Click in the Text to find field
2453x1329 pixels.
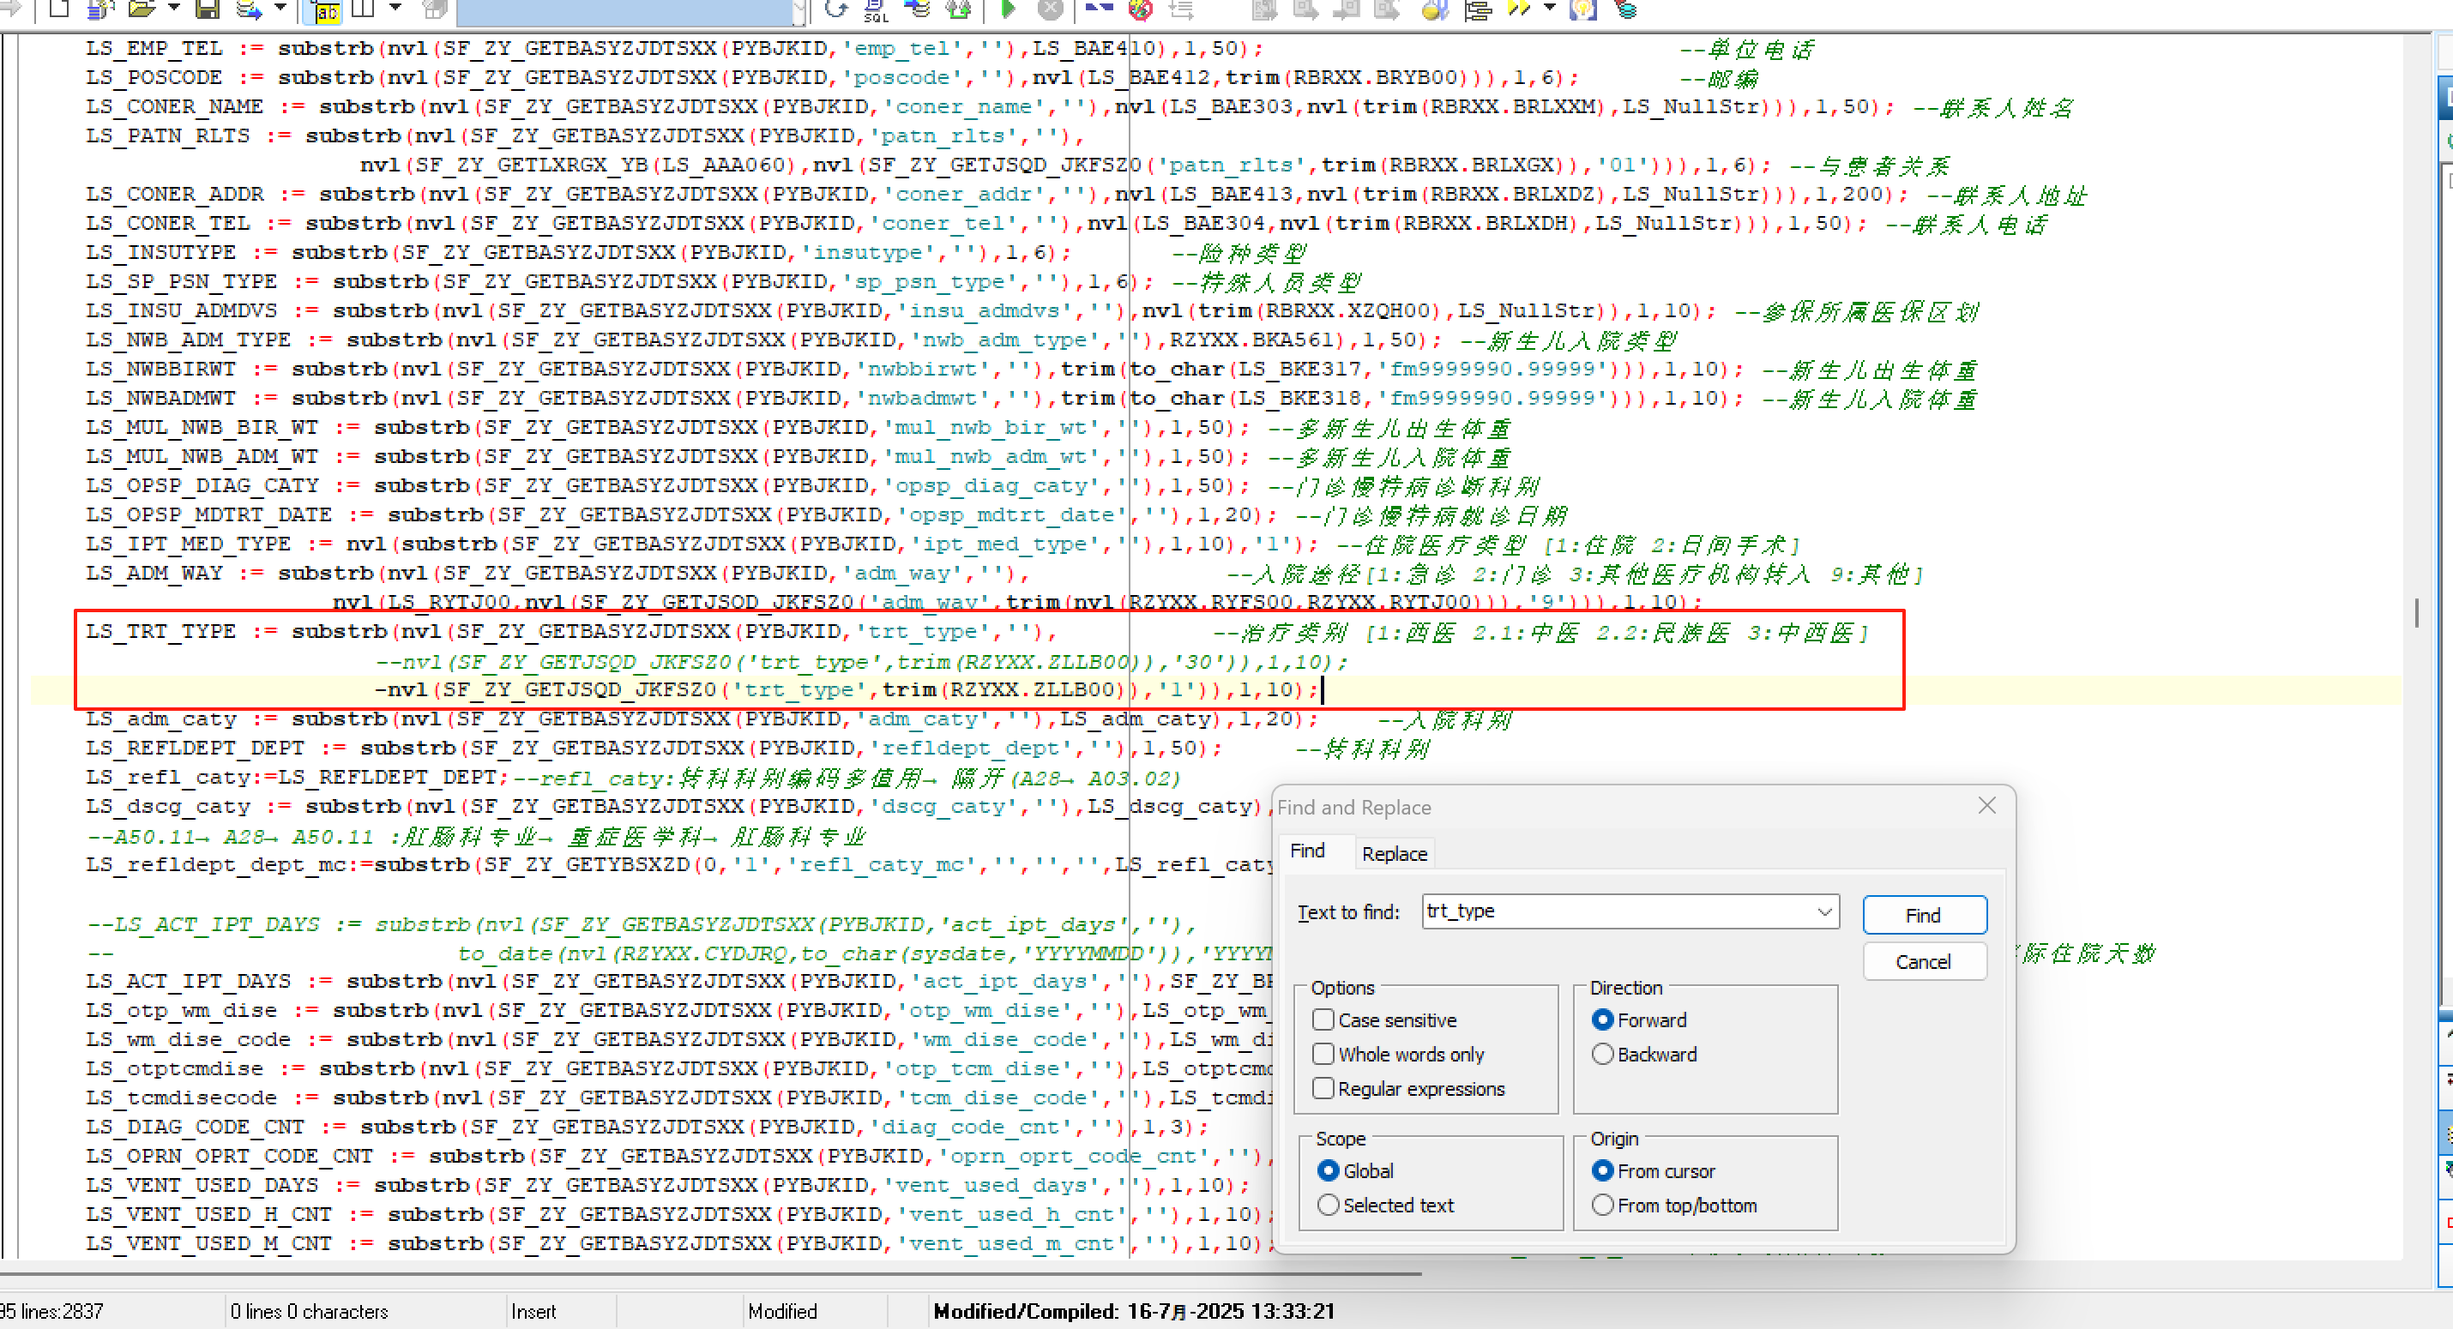1618,911
